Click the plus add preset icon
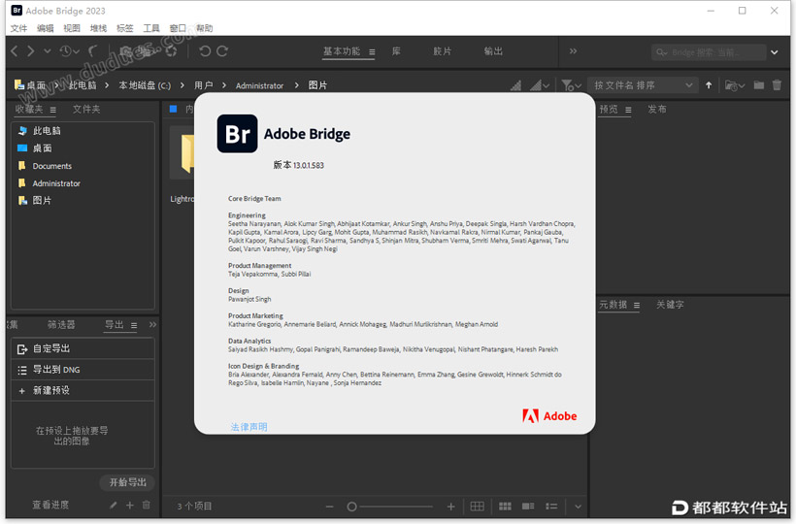Screen dimensions: 796x524 pyautogui.click(x=130, y=506)
